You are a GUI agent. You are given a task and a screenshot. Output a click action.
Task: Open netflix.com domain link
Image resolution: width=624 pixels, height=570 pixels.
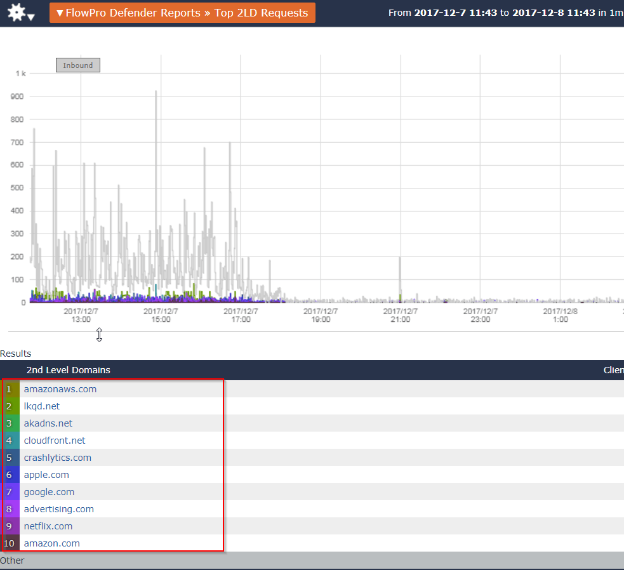tap(48, 526)
